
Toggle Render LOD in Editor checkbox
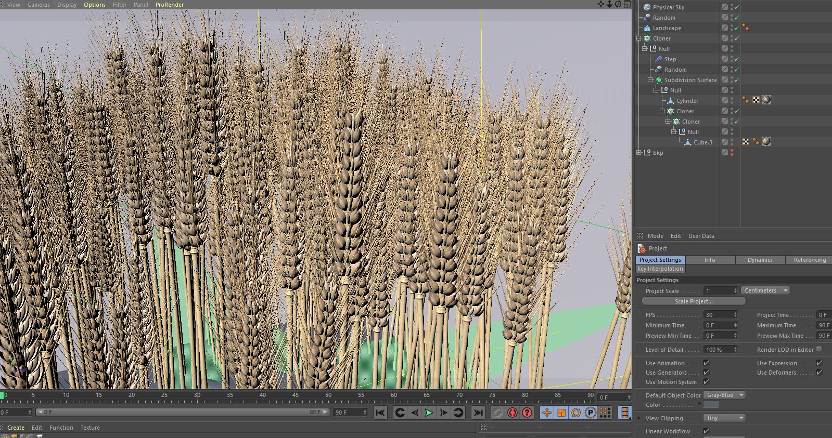pyautogui.click(x=820, y=349)
